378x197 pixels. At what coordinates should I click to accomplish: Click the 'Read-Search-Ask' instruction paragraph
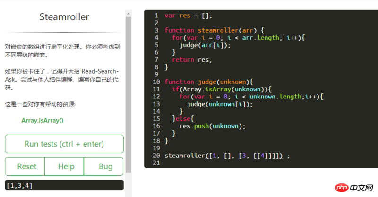click(62, 80)
